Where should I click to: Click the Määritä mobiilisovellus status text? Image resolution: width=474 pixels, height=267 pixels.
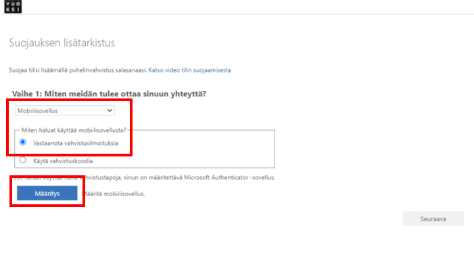(114, 194)
